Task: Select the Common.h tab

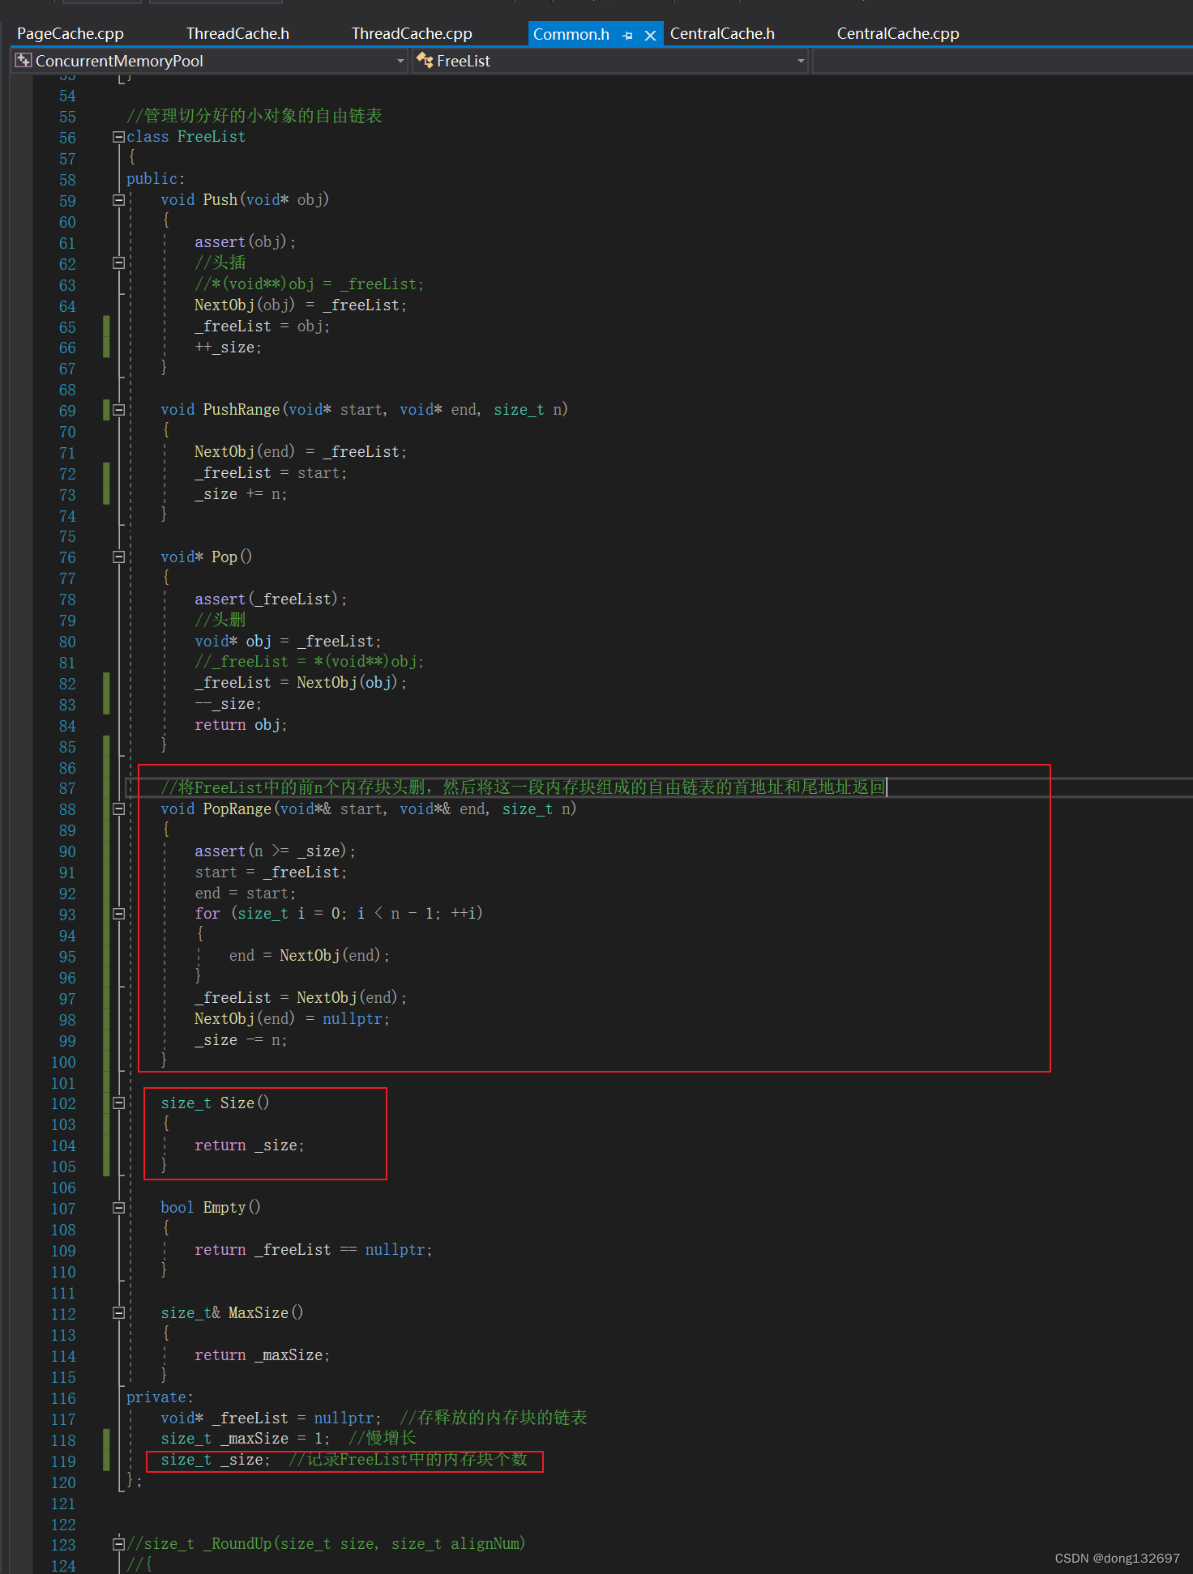Action: click(x=571, y=34)
